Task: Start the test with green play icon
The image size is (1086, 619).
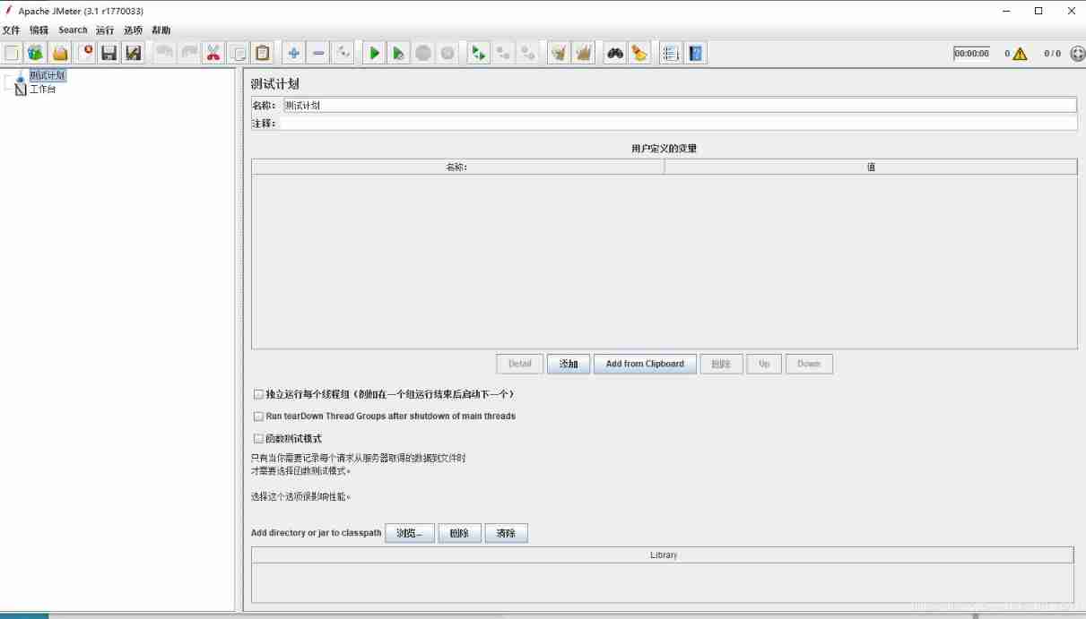Action: (x=374, y=53)
